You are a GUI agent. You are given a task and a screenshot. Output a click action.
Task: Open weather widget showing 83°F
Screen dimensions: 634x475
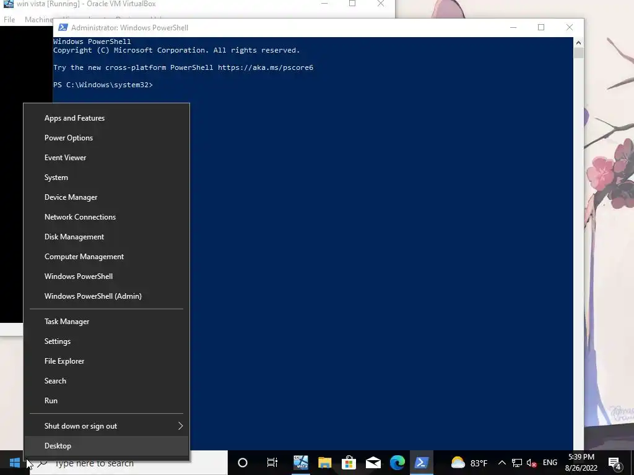pos(469,463)
